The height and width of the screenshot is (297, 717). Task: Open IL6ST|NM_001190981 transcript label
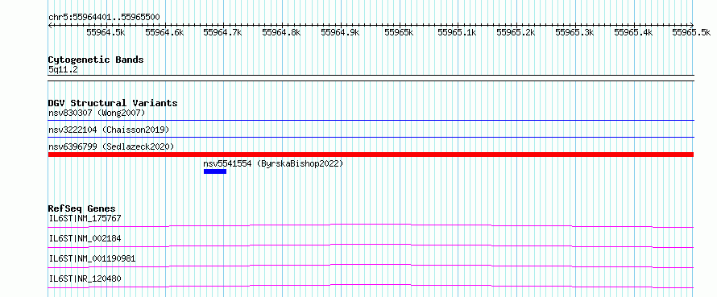pyautogui.click(x=92, y=258)
